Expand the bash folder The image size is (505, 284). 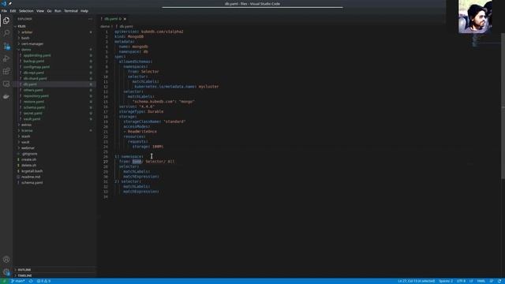click(x=25, y=38)
